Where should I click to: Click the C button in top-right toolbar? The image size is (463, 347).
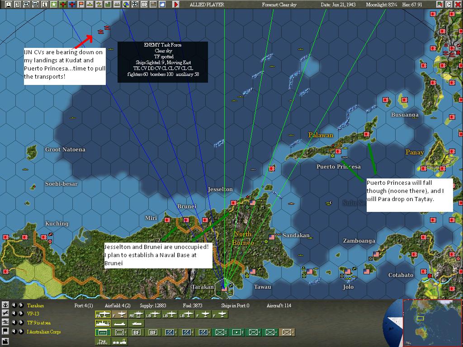click(449, 5)
